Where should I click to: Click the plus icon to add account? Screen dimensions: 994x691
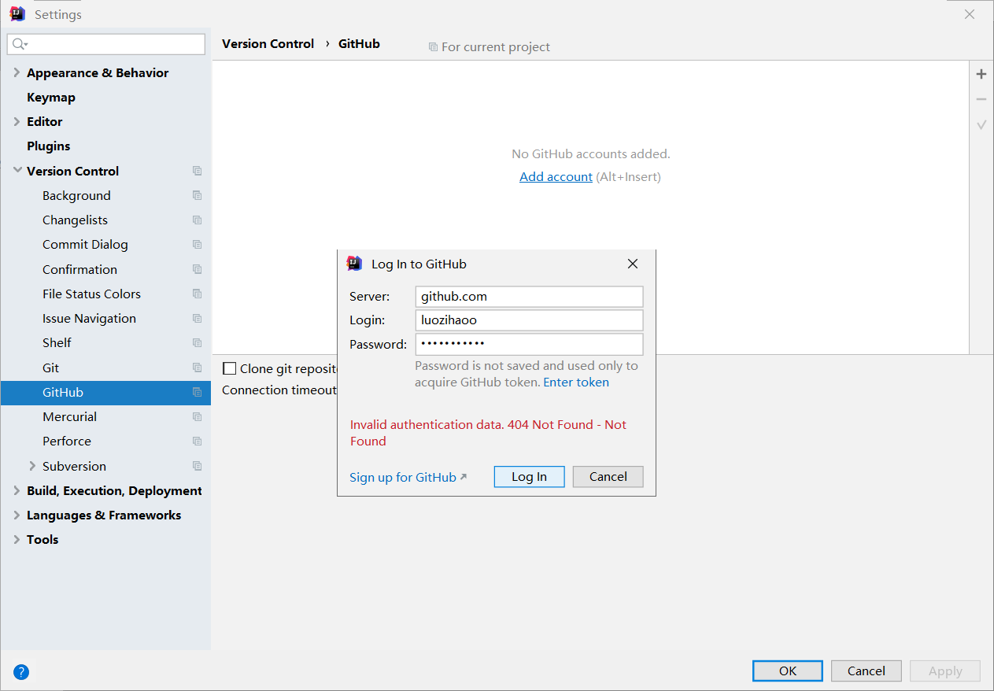coord(981,74)
